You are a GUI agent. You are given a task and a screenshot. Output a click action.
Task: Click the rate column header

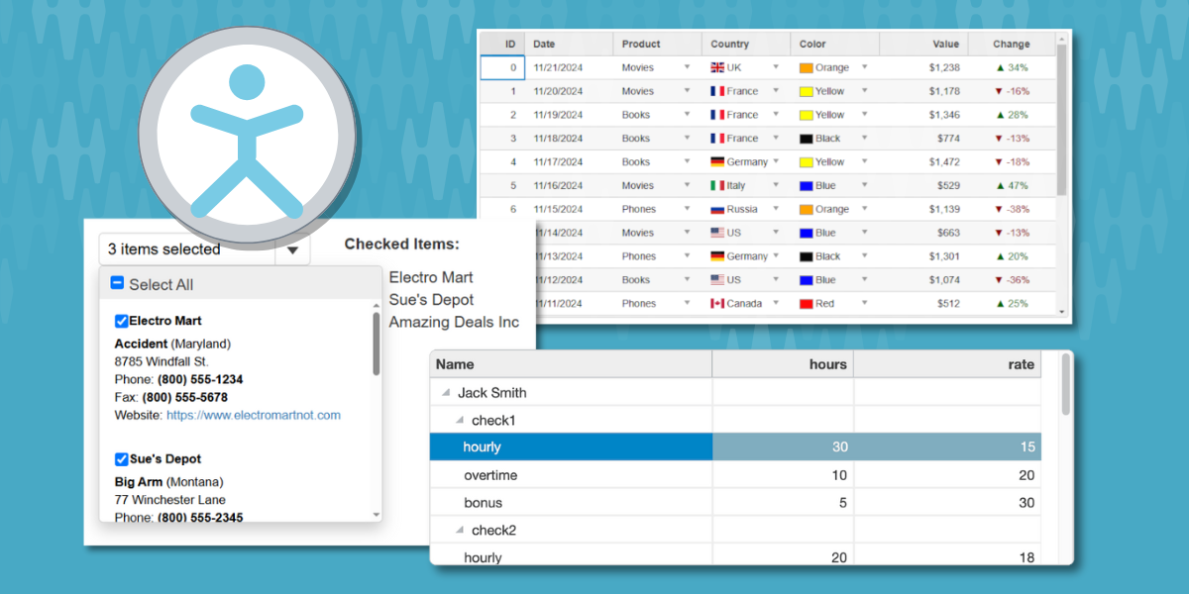947,364
